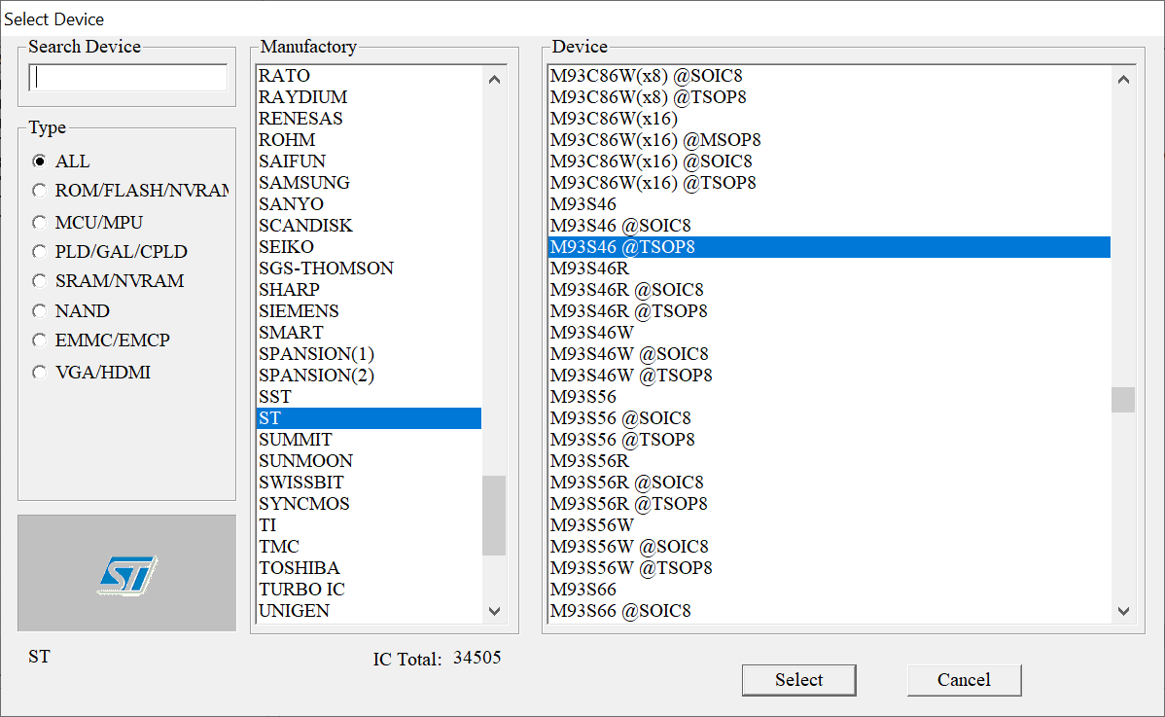The height and width of the screenshot is (717, 1165).
Task: Select the ALL type radio button
Action: click(x=40, y=161)
